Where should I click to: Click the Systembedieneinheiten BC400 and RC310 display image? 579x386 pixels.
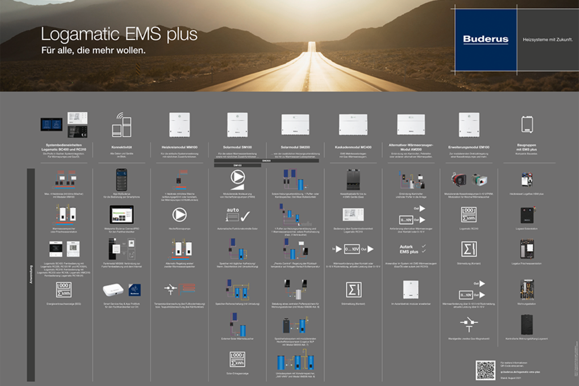click(64, 125)
